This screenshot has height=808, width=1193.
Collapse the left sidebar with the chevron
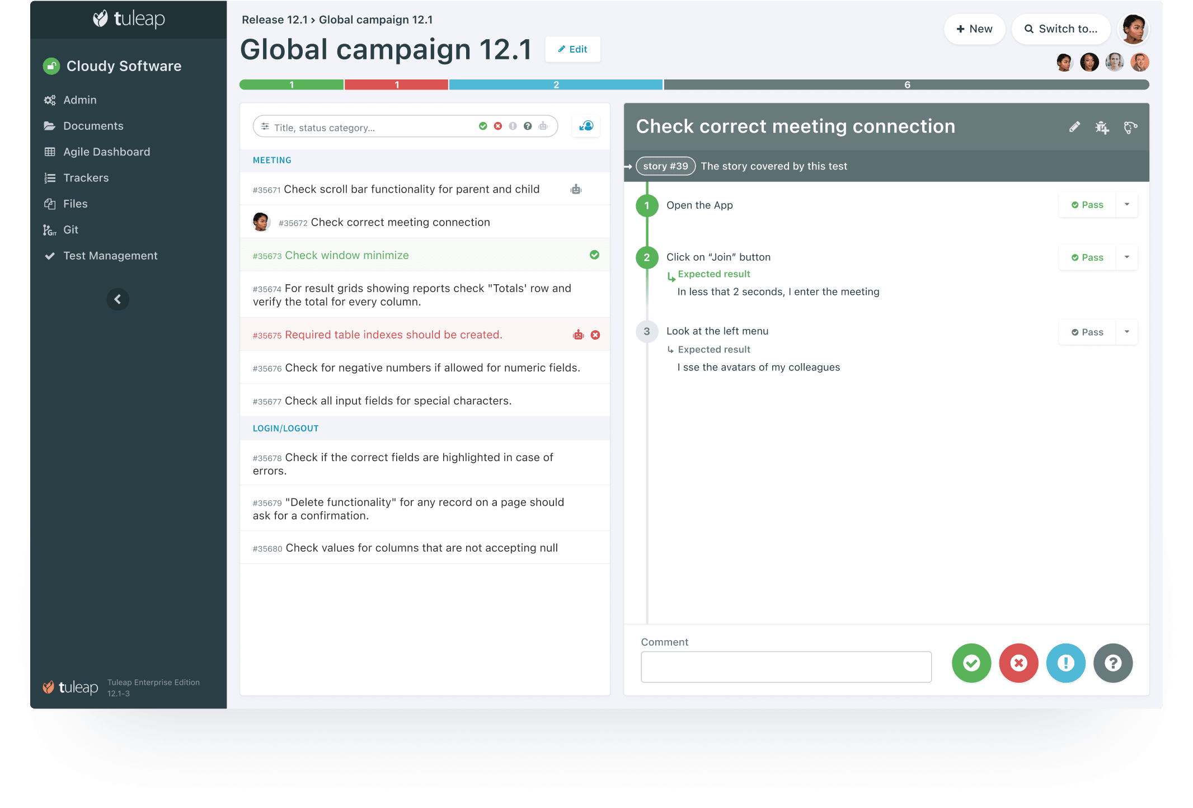pyautogui.click(x=118, y=299)
